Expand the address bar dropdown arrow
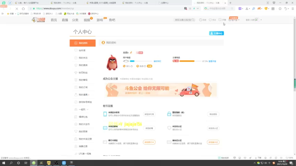 pyautogui.click(x=198, y=8)
